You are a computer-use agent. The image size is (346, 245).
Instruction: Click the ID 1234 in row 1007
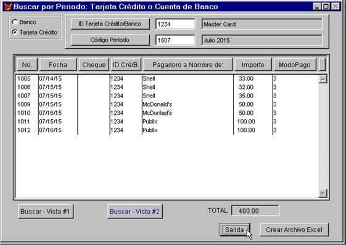117,96
